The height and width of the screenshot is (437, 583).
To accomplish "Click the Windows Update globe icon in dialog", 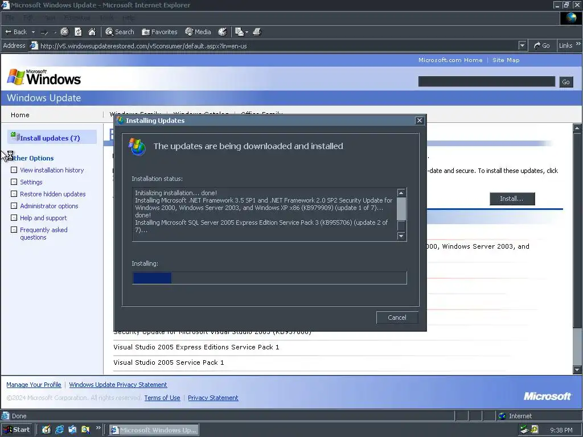I will [x=137, y=147].
